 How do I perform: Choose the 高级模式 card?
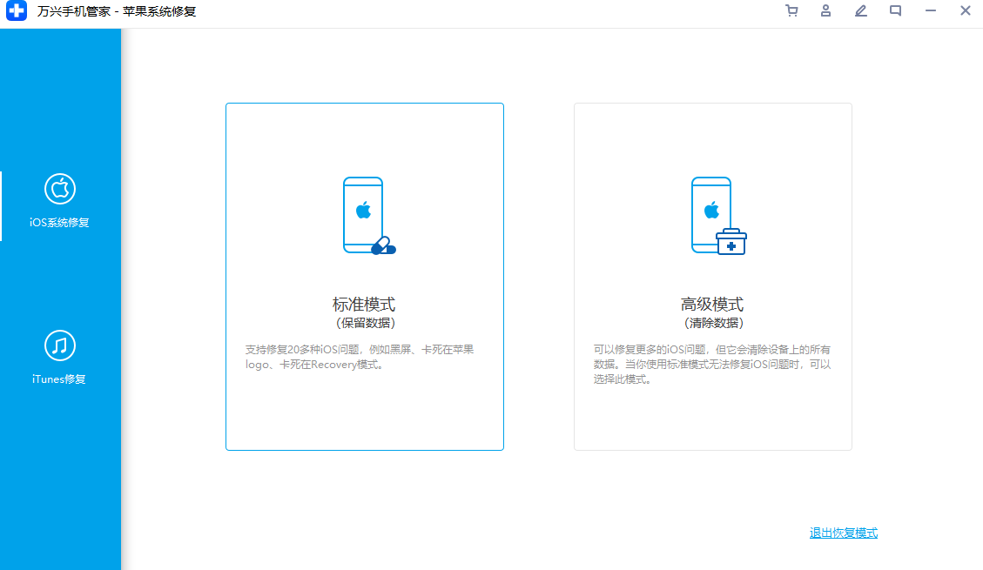713,277
